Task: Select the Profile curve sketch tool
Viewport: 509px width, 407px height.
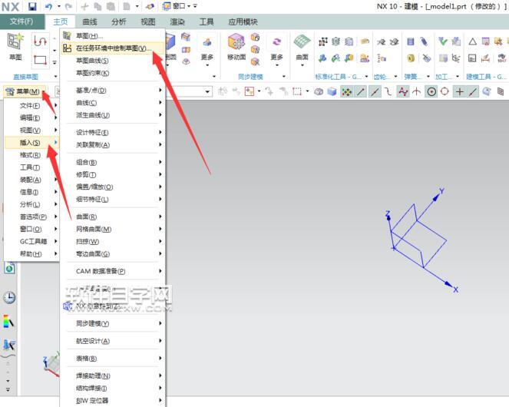Action: point(40,41)
